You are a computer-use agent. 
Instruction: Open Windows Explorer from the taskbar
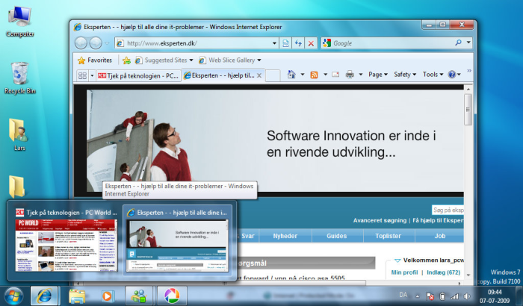pyautogui.click(x=77, y=296)
